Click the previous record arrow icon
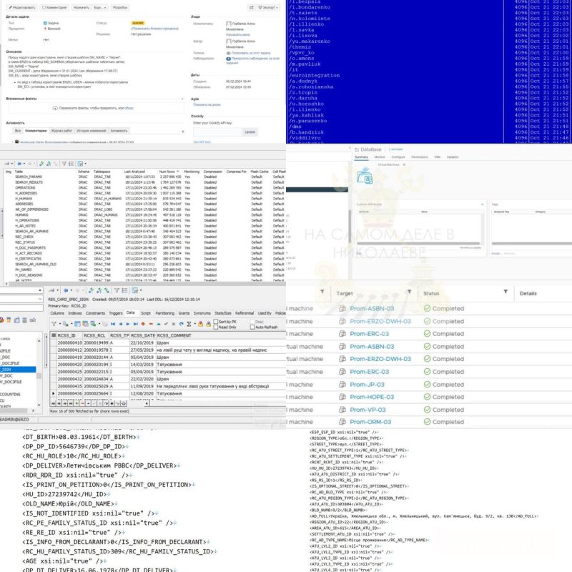The width and height of the screenshot is (572, 572). point(120,324)
